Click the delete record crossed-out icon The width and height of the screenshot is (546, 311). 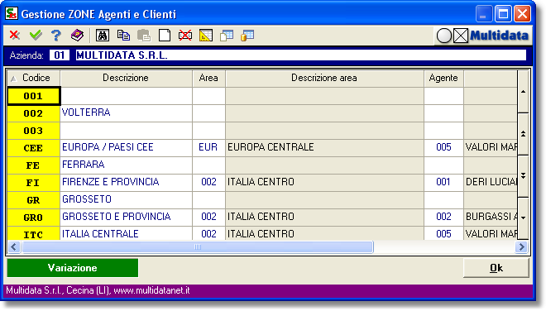(185, 36)
